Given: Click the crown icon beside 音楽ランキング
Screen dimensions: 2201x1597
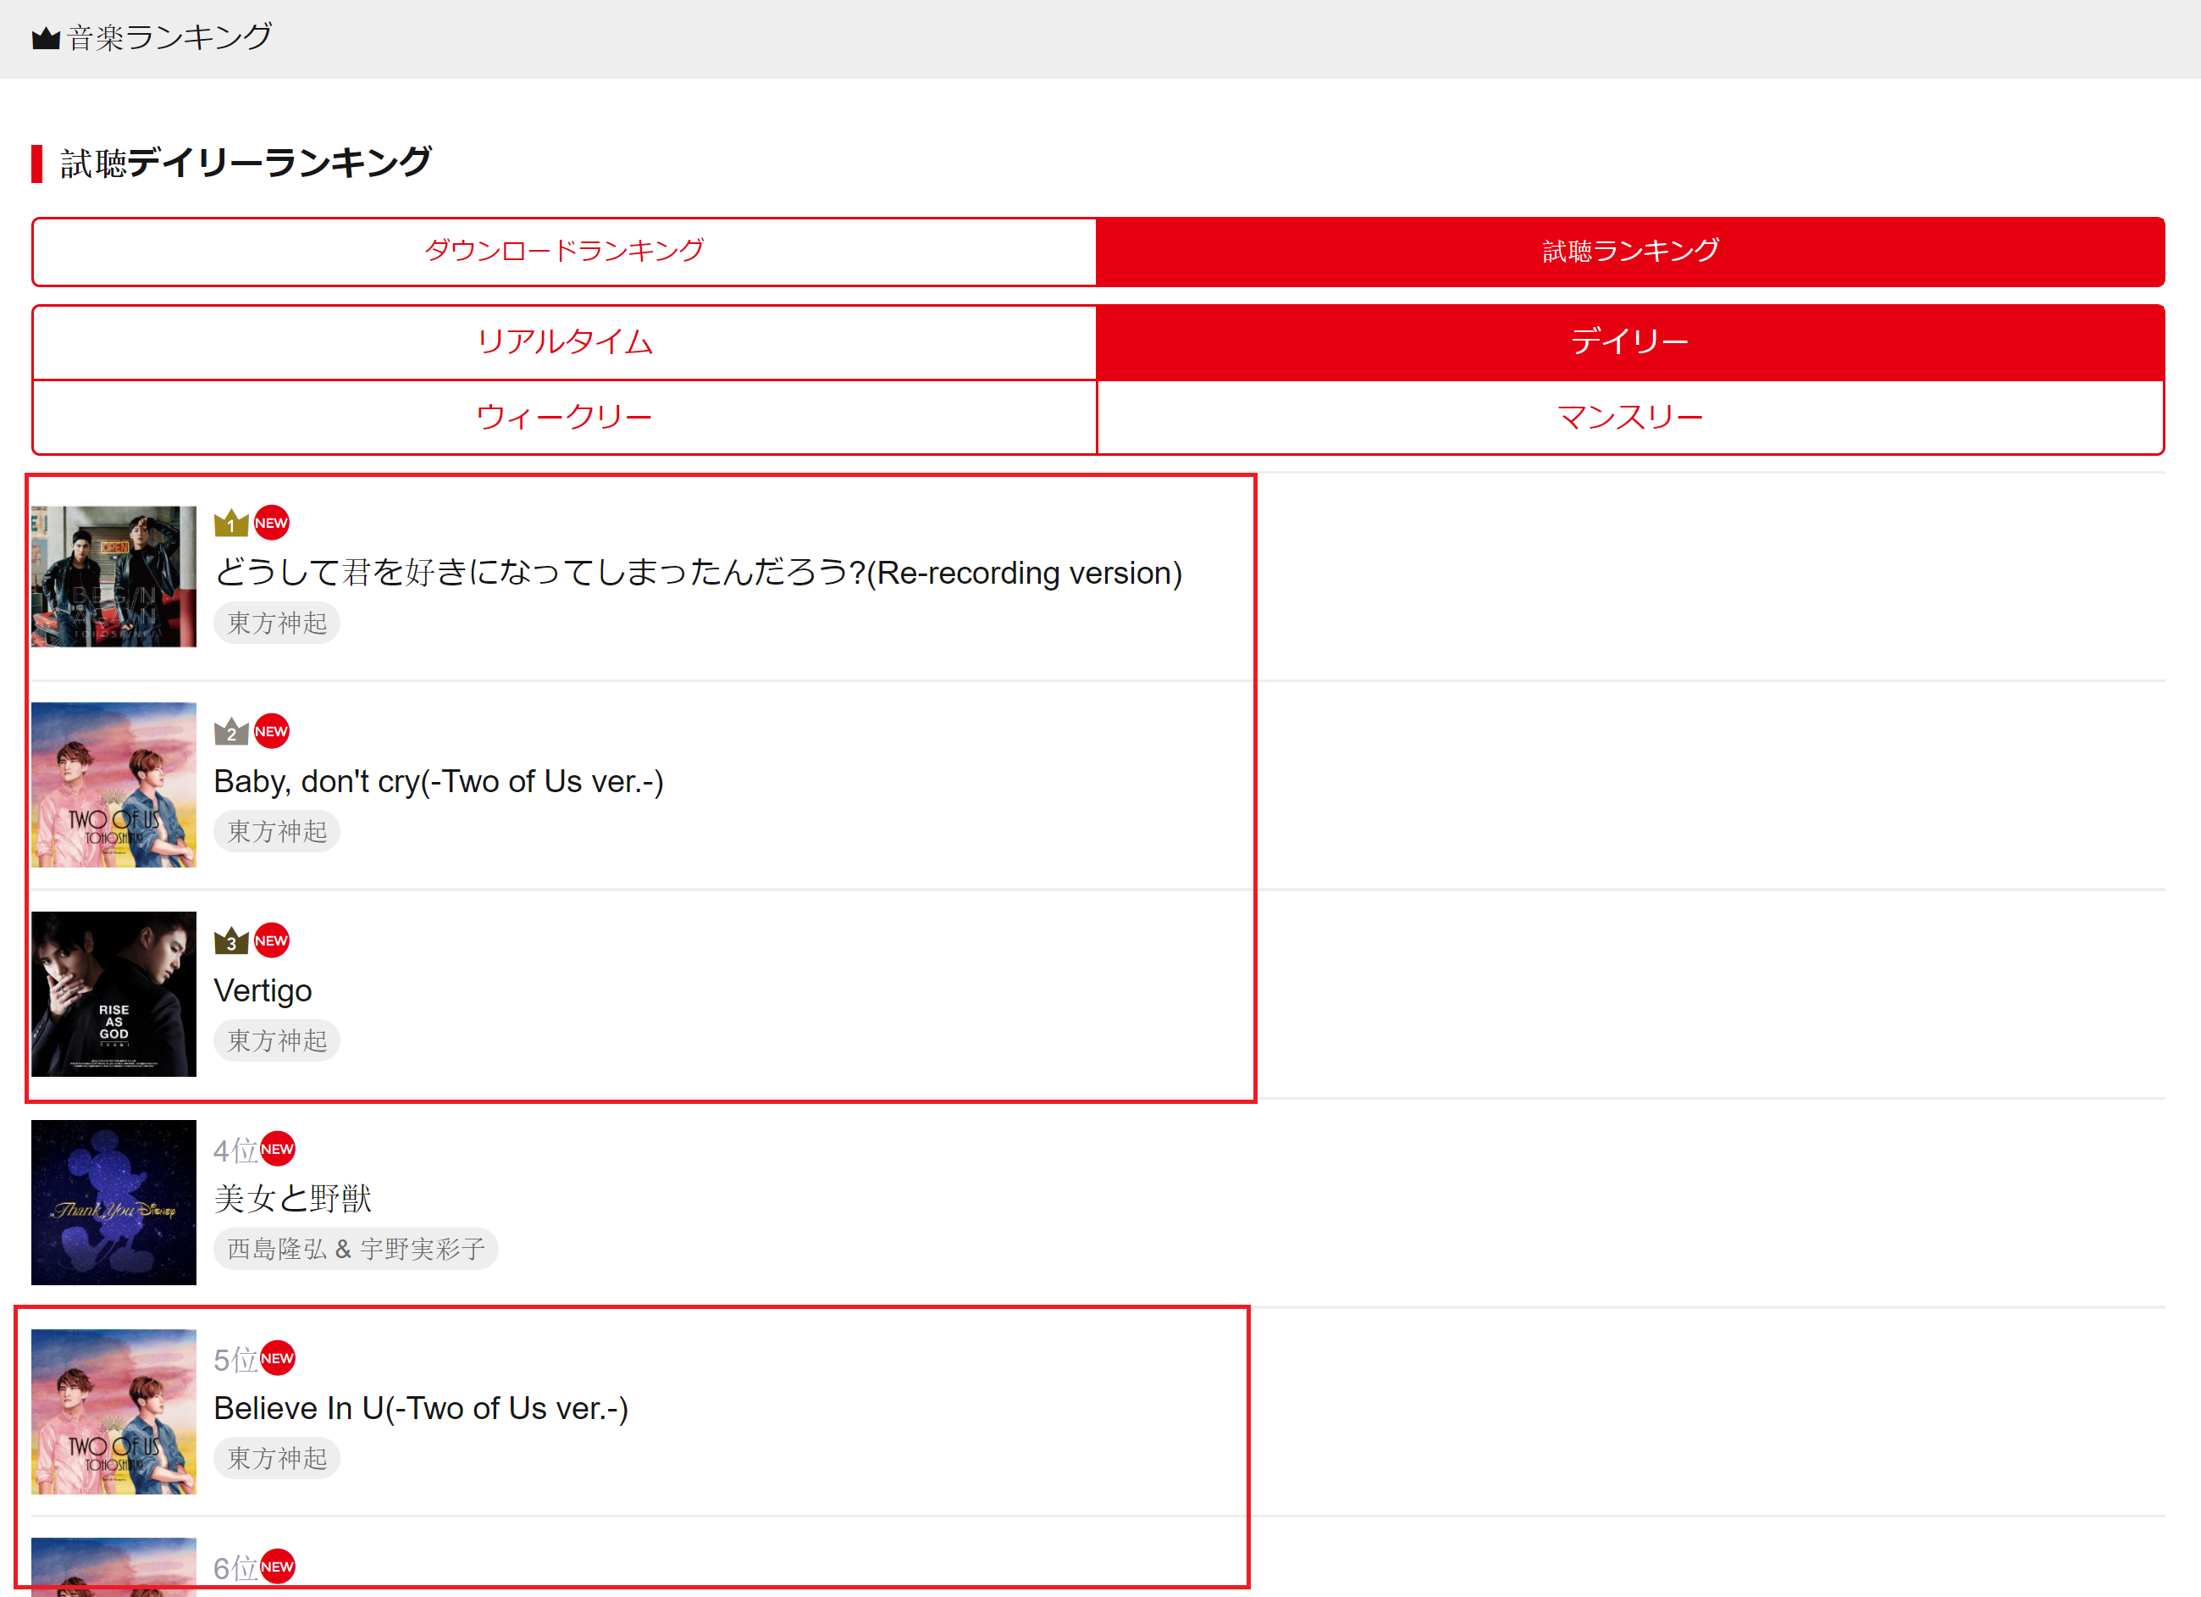Looking at the screenshot, I should pyautogui.click(x=46, y=39).
